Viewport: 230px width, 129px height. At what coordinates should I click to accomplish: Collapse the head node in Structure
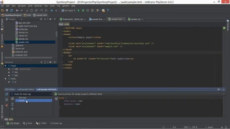click(6, 66)
